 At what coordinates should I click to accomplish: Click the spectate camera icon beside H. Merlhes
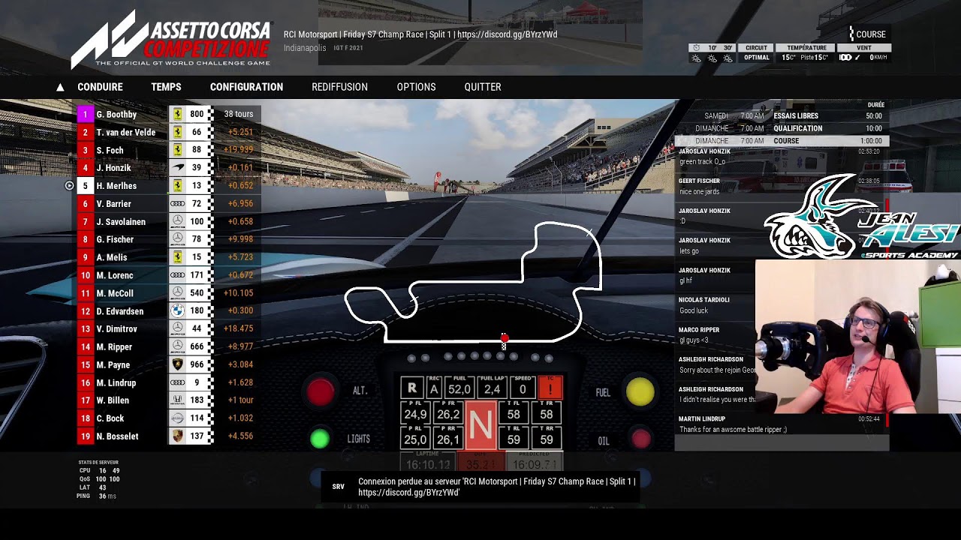tap(69, 185)
